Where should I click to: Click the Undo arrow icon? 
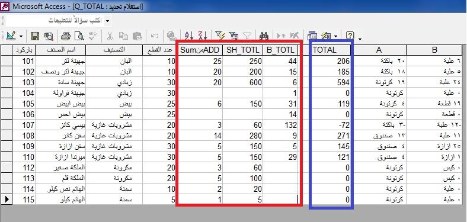[155, 36]
